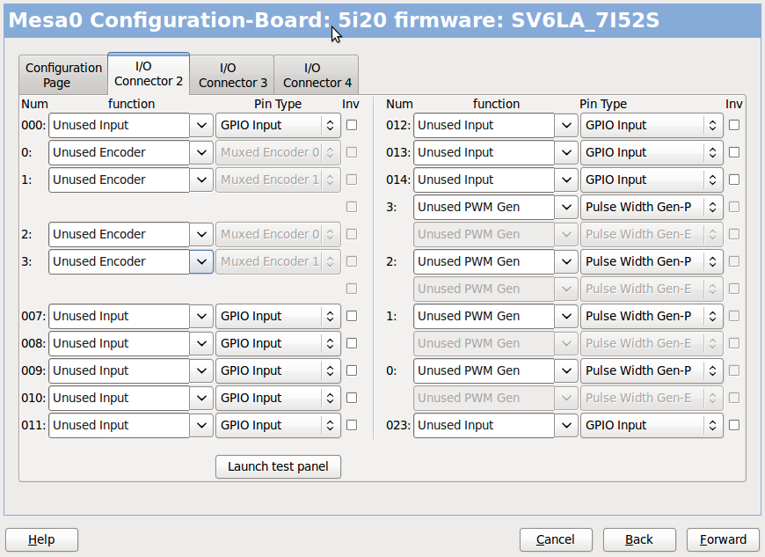The image size is (765, 557).
Task: Click function field for pin 011
Action: coord(119,426)
